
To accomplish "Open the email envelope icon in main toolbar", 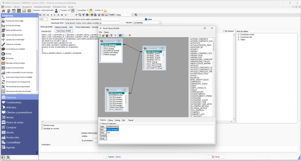I will (x=29, y=11).
